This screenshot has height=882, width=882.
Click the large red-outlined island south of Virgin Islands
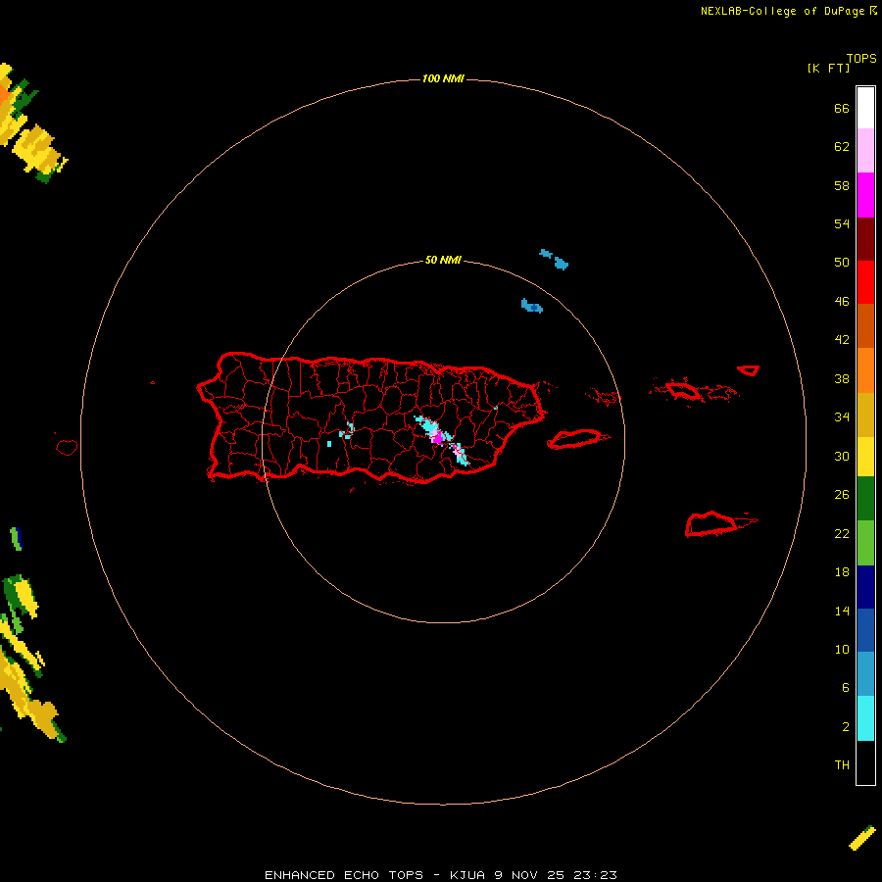click(710, 524)
